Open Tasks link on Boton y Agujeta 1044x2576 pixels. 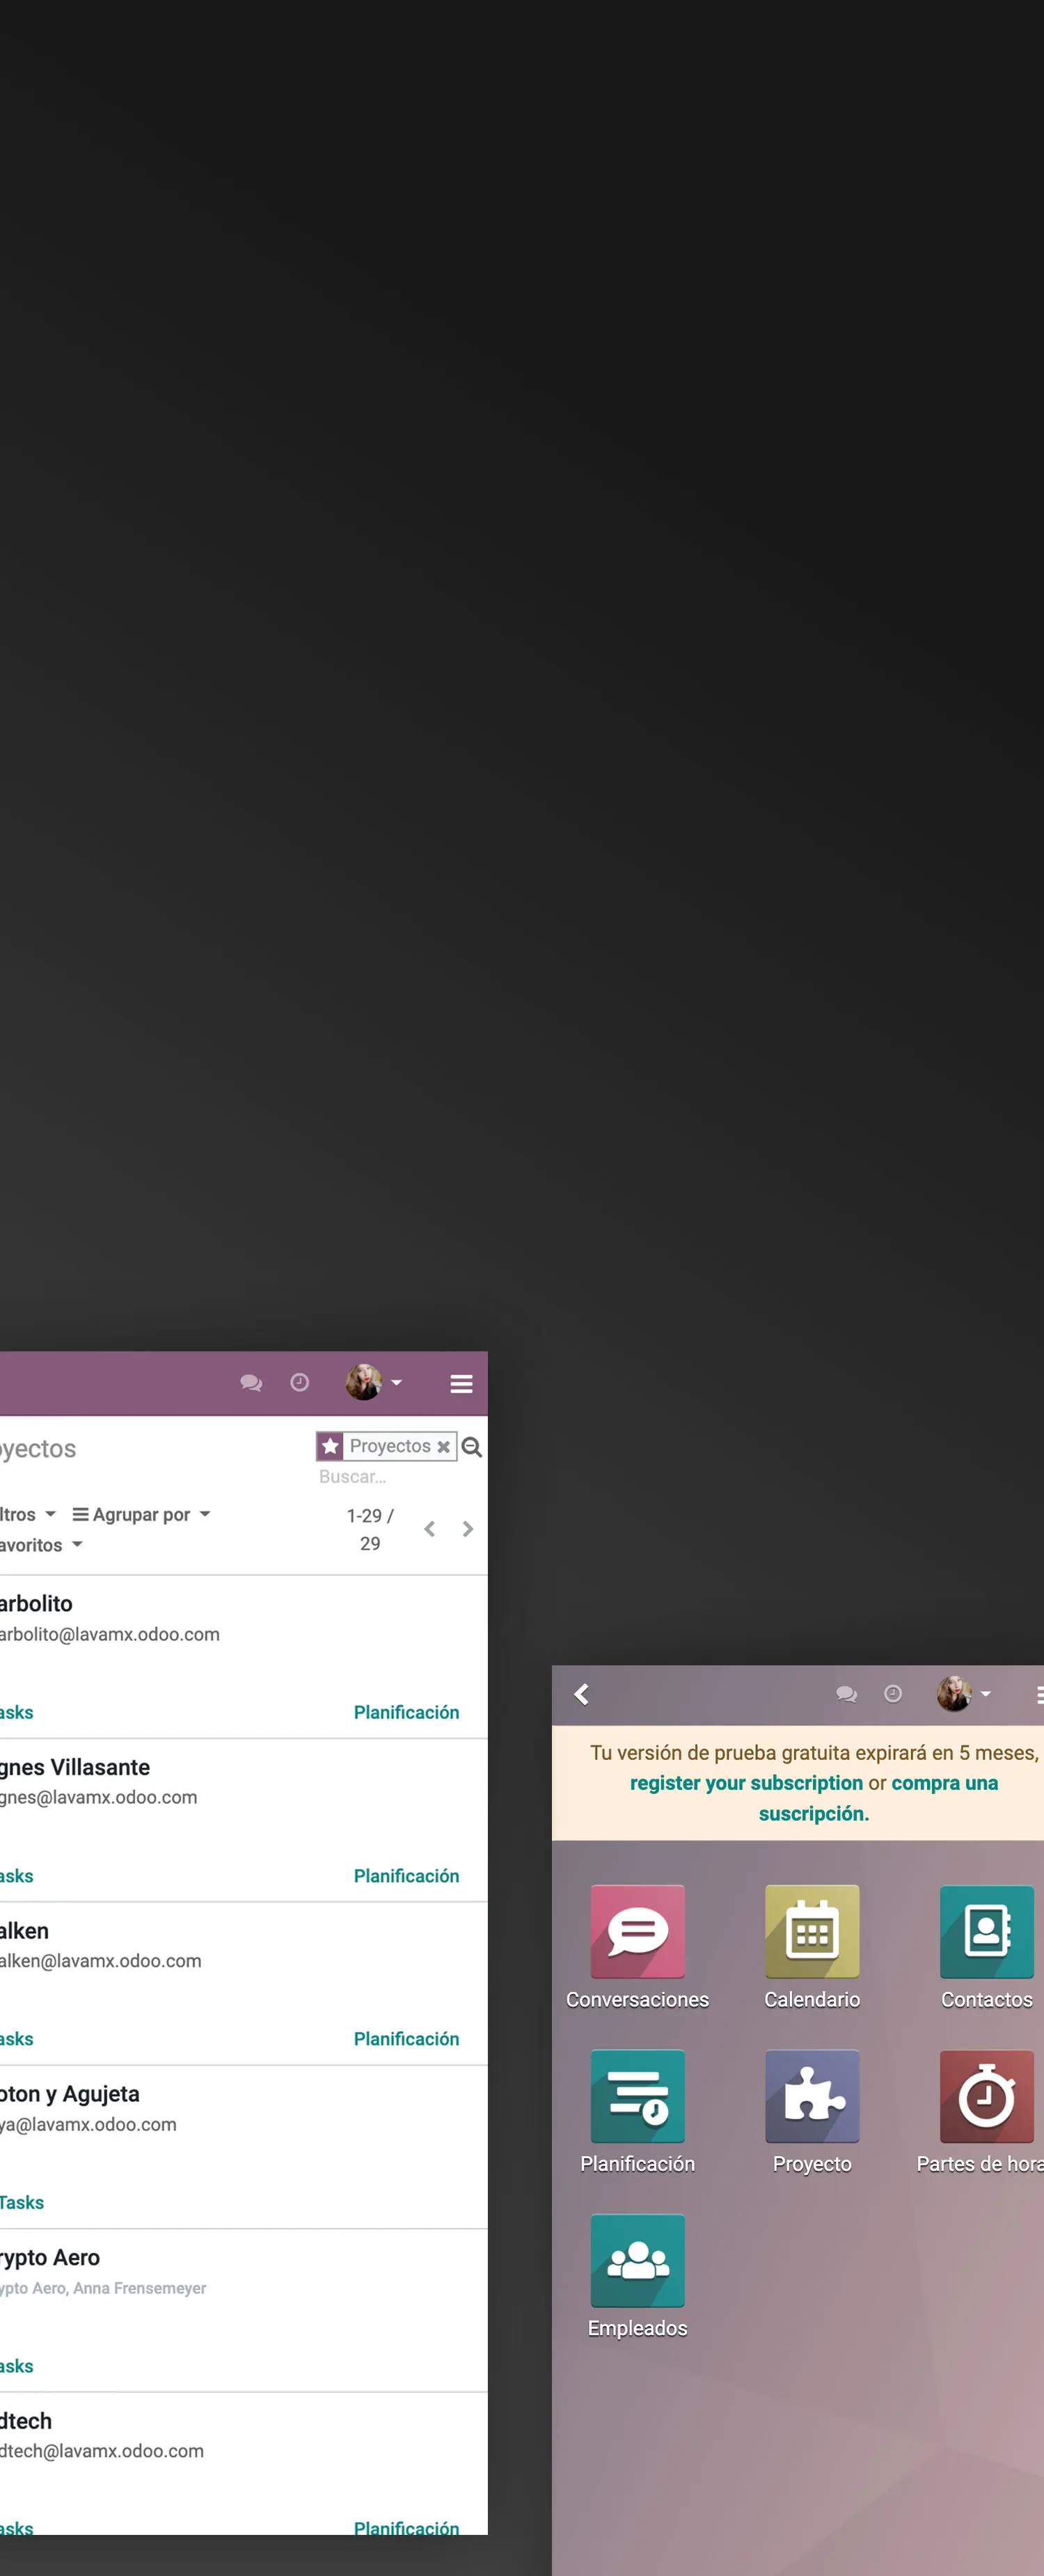[21, 2202]
